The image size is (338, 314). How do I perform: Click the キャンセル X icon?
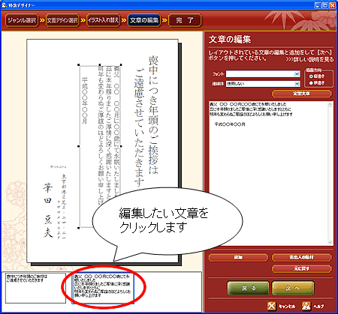coord(271,306)
